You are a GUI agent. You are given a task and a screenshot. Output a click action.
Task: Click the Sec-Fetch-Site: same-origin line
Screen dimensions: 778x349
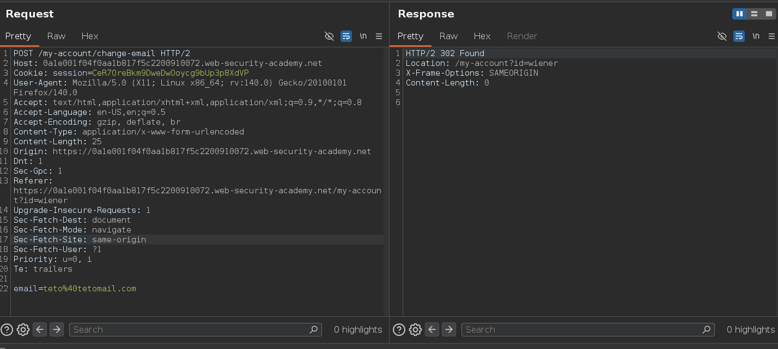[80, 240]
